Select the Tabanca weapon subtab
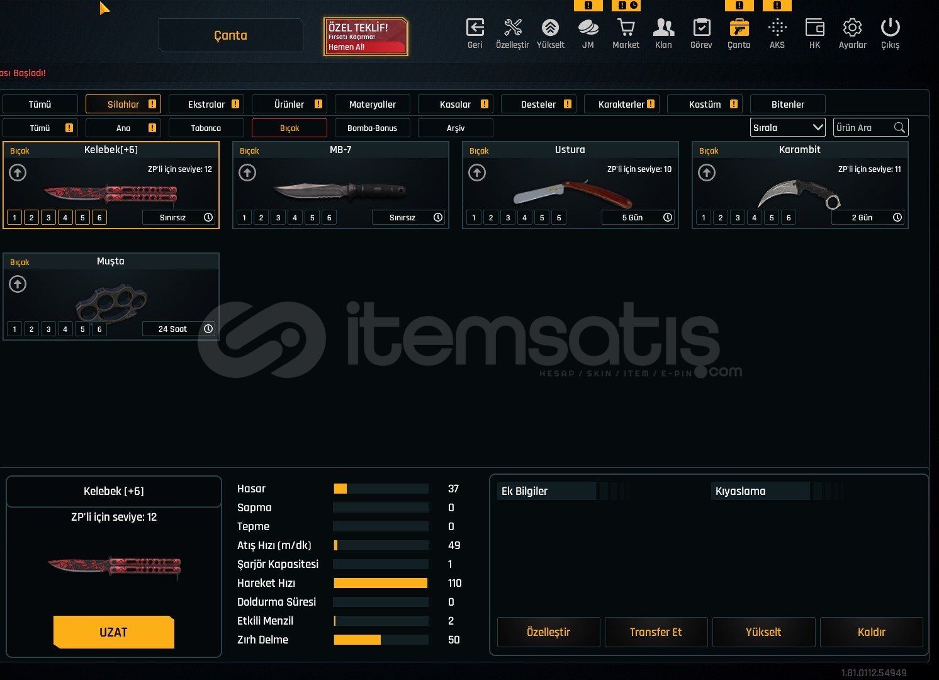Image resolution: width=939 pixels, height=680 pixels. (x=206, y=128)
